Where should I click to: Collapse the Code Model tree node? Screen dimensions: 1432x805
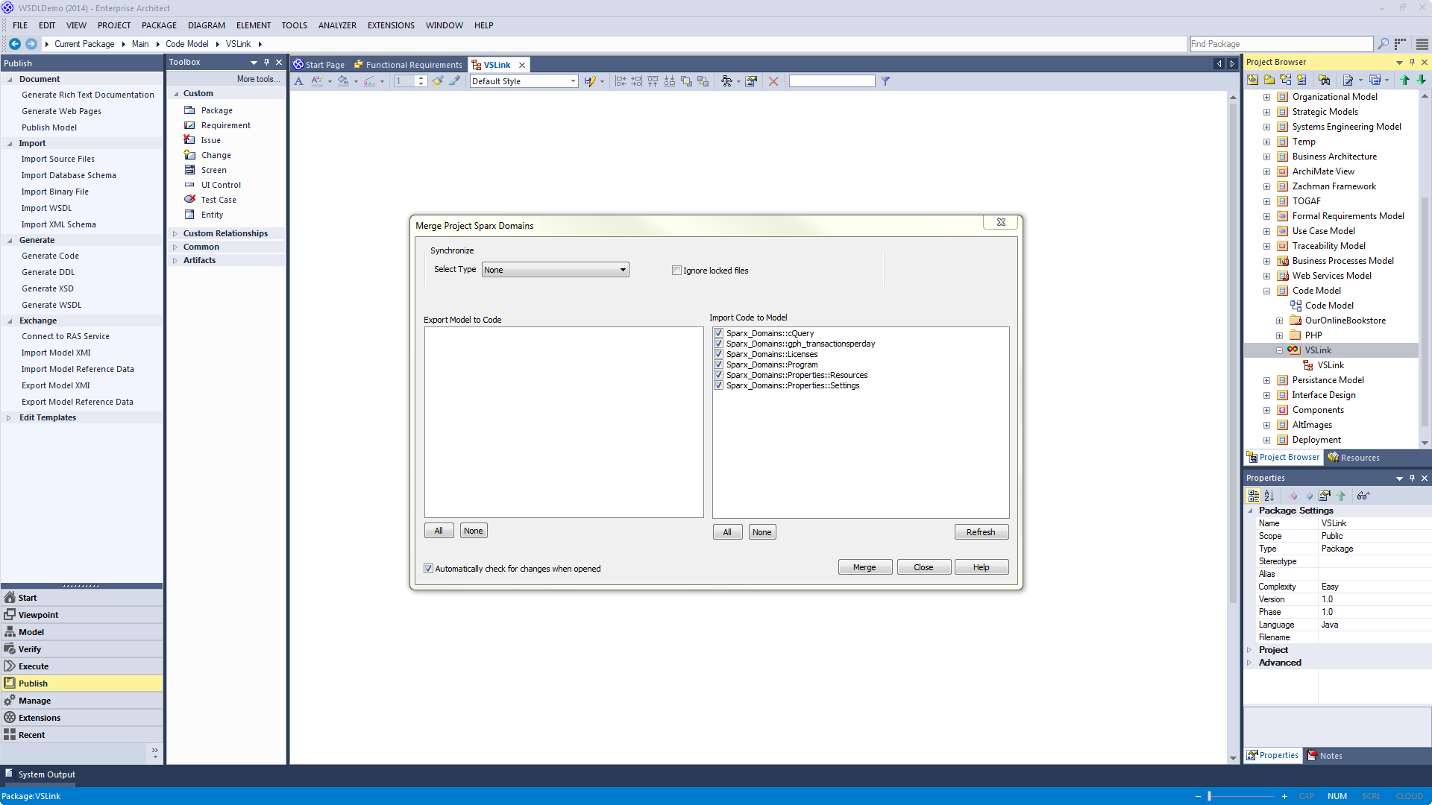tap(1266, 291)
